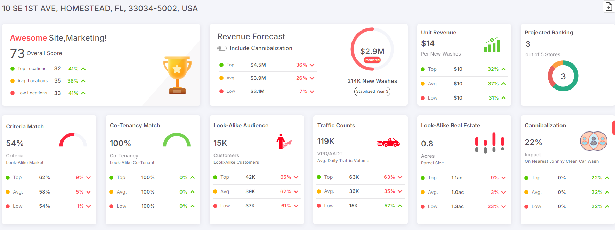Click the red tab beside Cannibalization card
Image resolution: width=615 pixels, height=230 pixels.
[x=613, y=128]
